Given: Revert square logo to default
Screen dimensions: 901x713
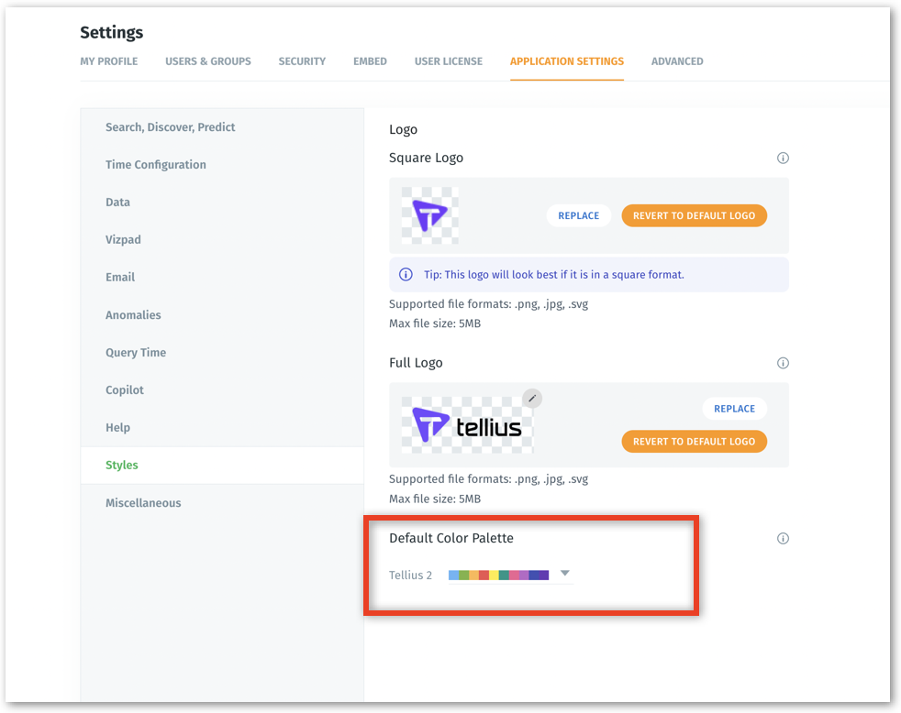Looking at the screenshot, I should point(694,215).
